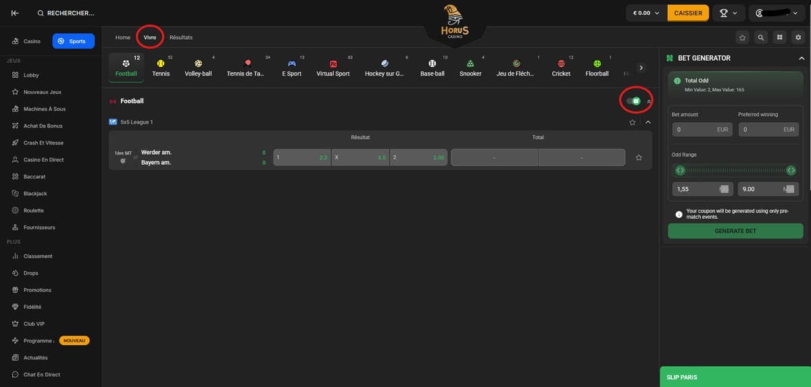The image size is (811, 387).
Task: Open the user account dropdown
Action: 777,13
